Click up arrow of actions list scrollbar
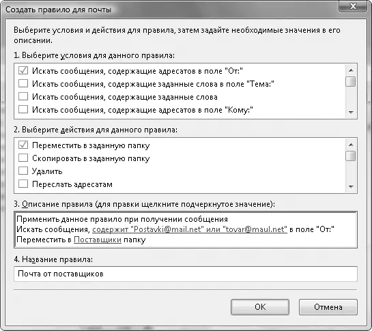 351,145
